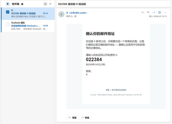Uncheck the X verification email checkbox

(7, 12)
